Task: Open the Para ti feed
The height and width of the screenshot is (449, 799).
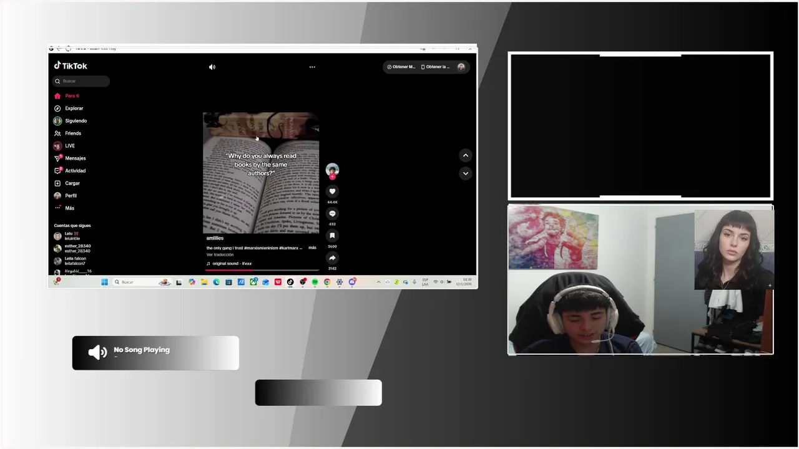Action: pos(67,96)
